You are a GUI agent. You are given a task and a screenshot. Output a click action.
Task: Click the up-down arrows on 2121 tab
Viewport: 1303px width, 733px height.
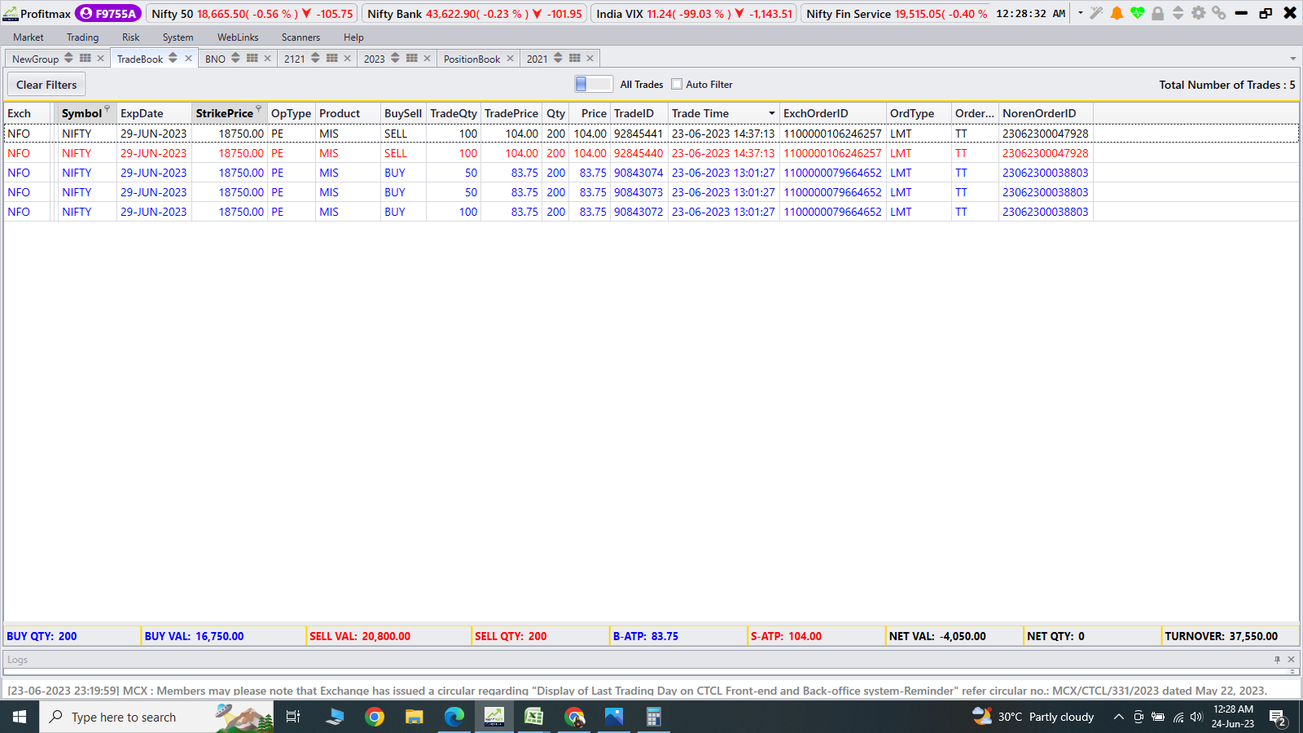pyautogui.click(x=315, y=58)
